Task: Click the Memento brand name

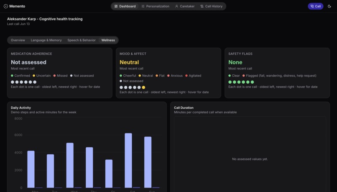Action: (x=17, y=6)
